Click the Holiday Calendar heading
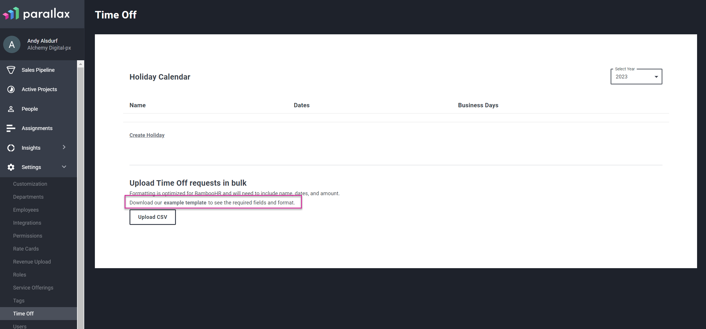 point(160,77)
